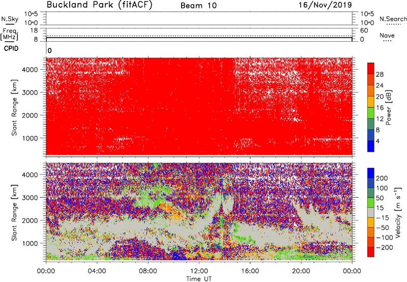Click the 2000 tick of the power panel
The height and width of the screenshot is (282, 407).
[30, 115]
